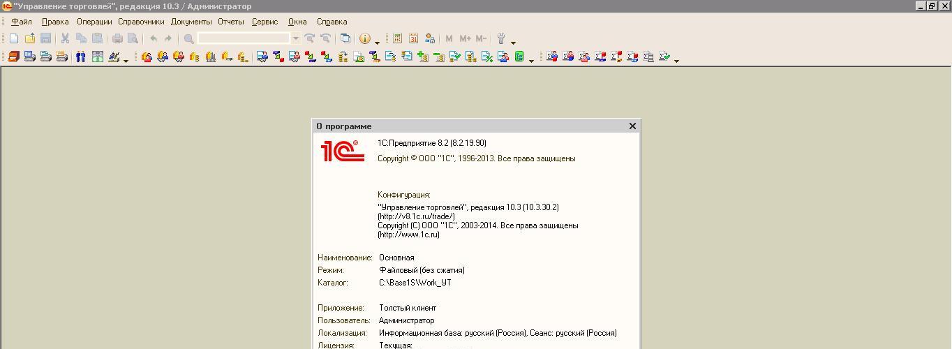The image size is (952, 349).
Task: Close the О программе dialog
Action: point(632,126)
